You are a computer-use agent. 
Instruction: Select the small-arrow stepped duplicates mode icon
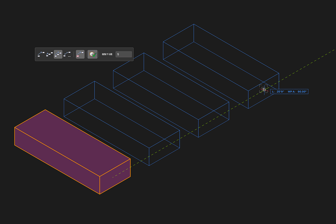pyautogui.click(x=50, y=54)
